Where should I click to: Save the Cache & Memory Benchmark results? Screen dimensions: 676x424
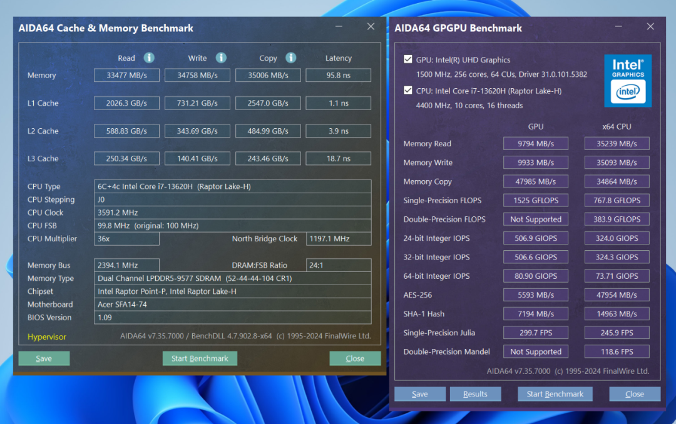[x=44, y=358]
